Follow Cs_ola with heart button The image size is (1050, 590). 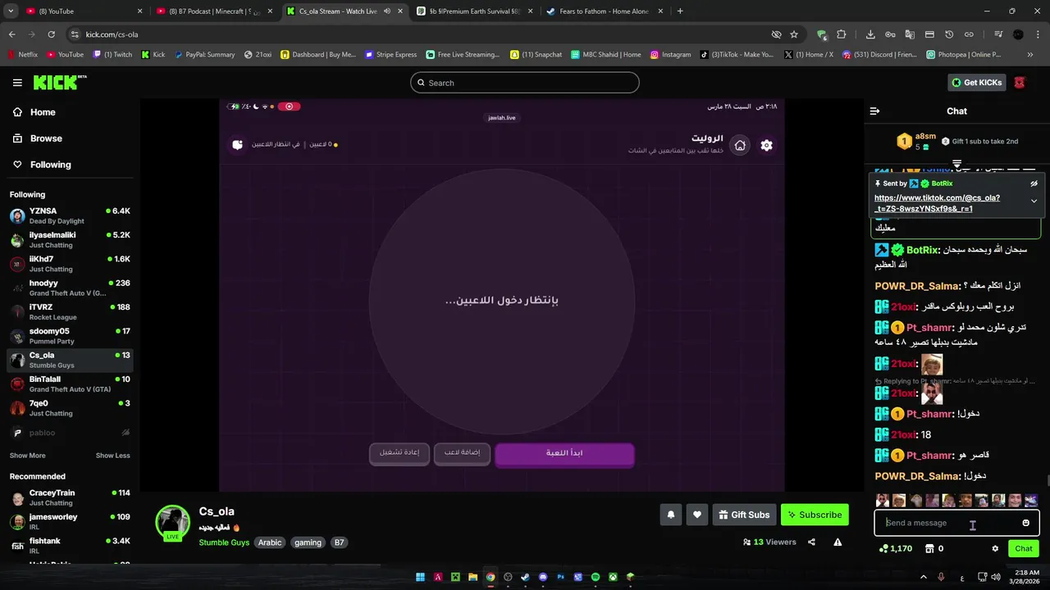coord(697,515)
